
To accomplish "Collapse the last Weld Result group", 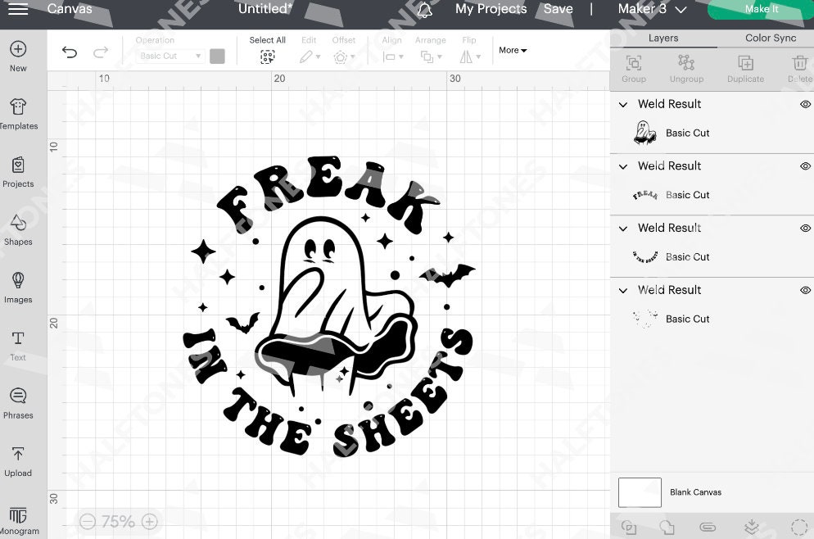I will click(623, 289).
